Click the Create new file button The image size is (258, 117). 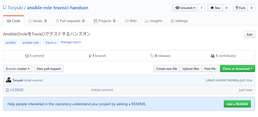point(166,69)
